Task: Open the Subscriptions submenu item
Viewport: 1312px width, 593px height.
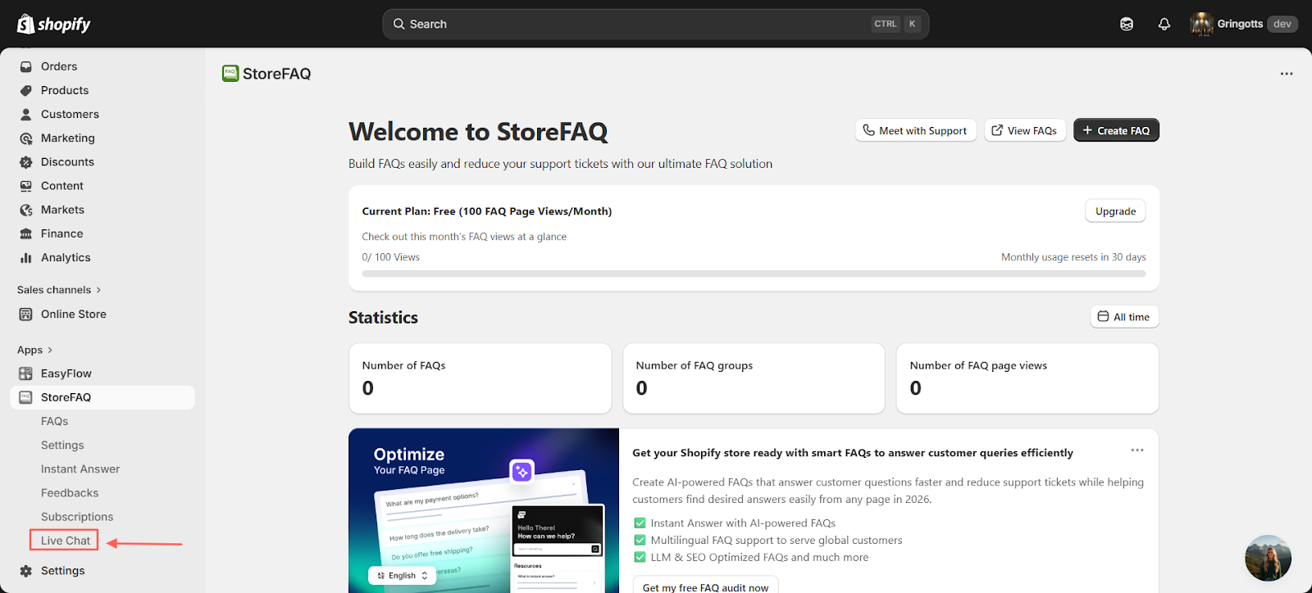Action: point(77,517)
